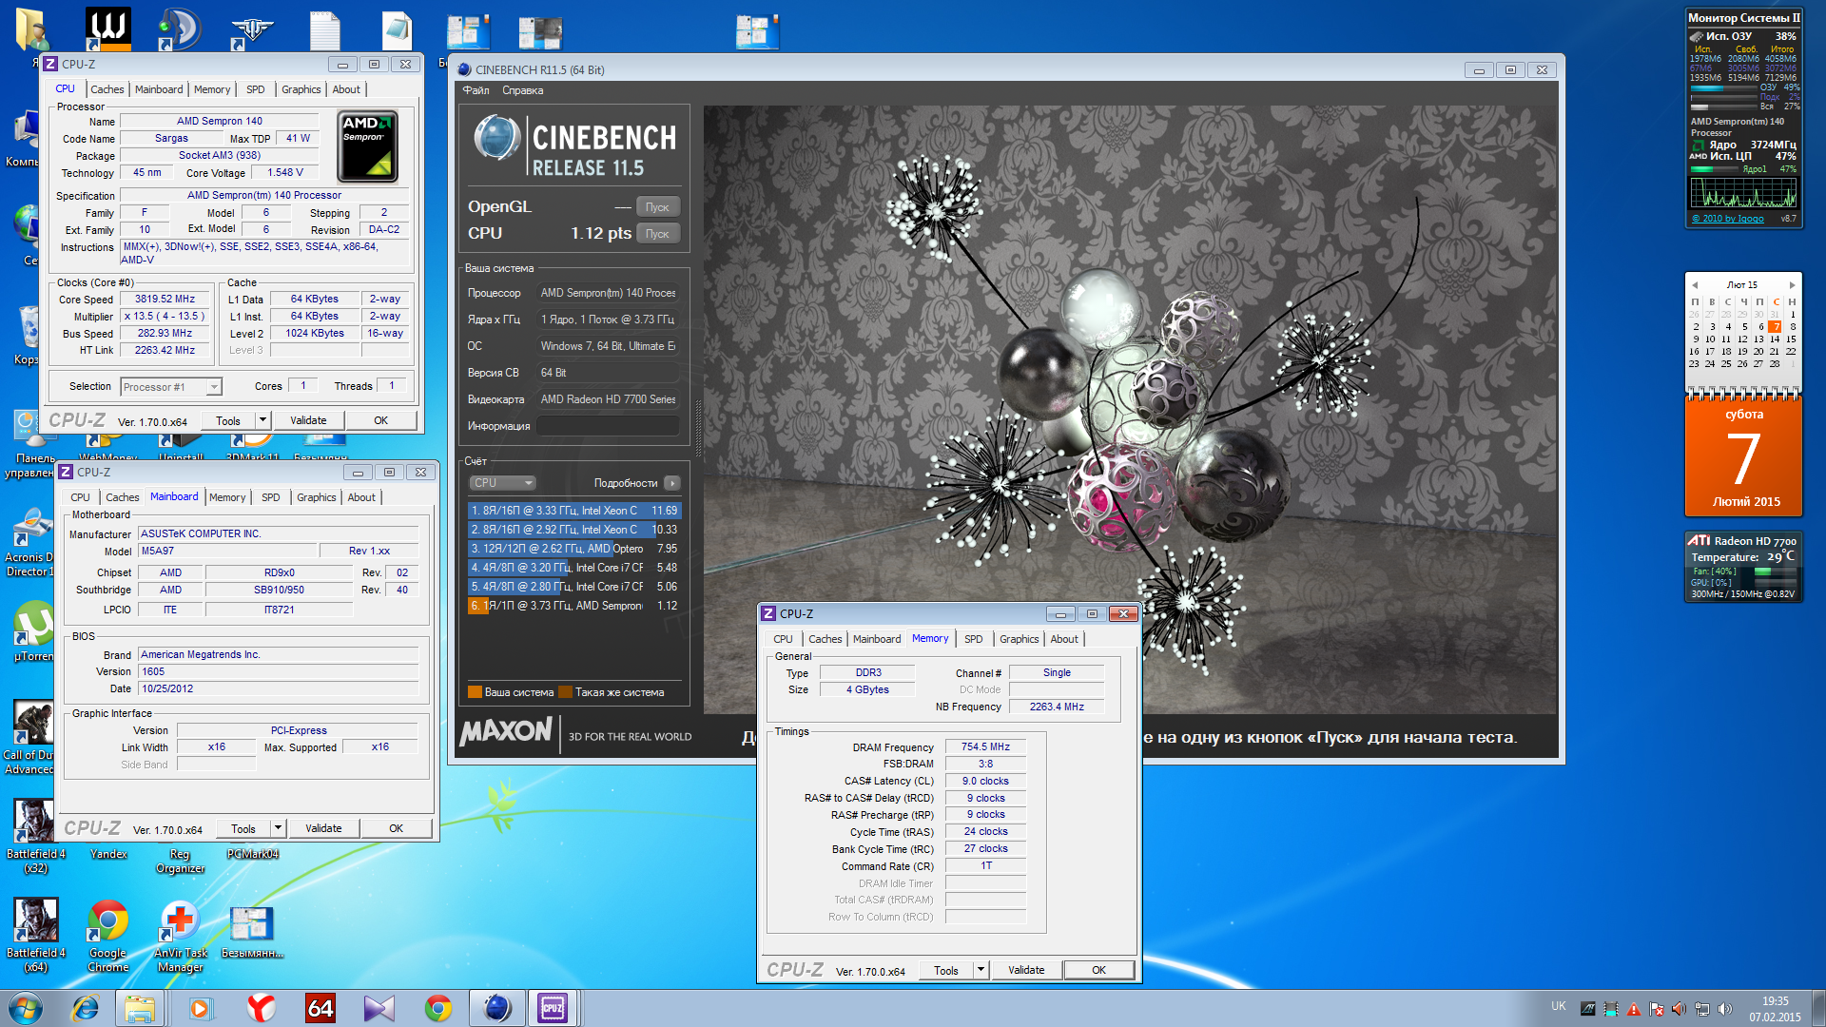Select ranking row 3 AMD Opteron 7.95
The height and width of the screenshot is (1027, 1826).
point(574,549)
